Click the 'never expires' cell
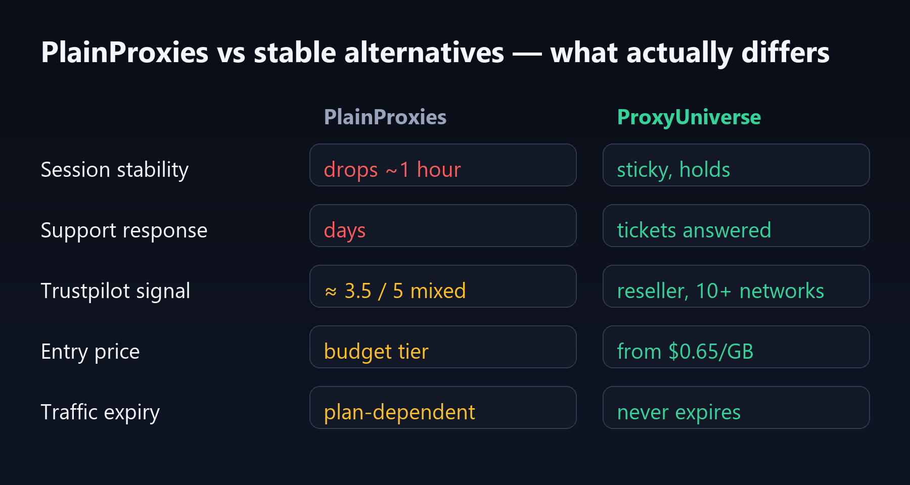Screen dimensions: 910x485 click(x=736, y=408)
